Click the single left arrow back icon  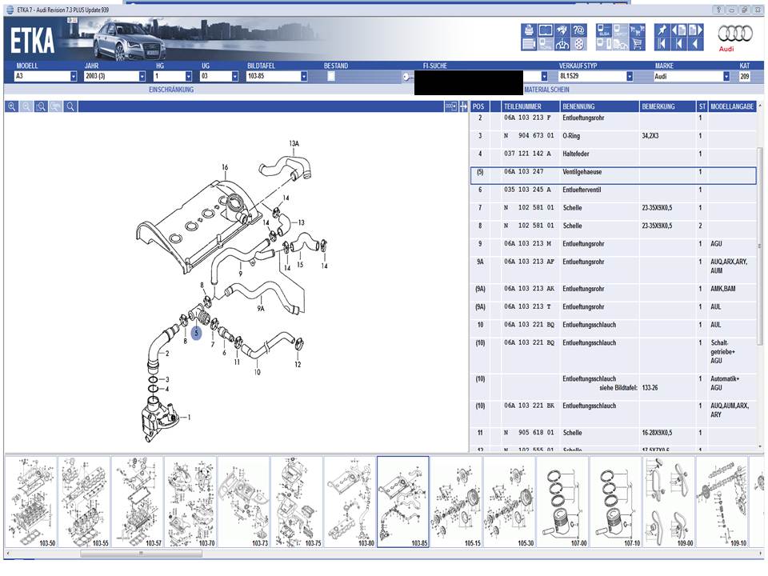coord(695,44)
